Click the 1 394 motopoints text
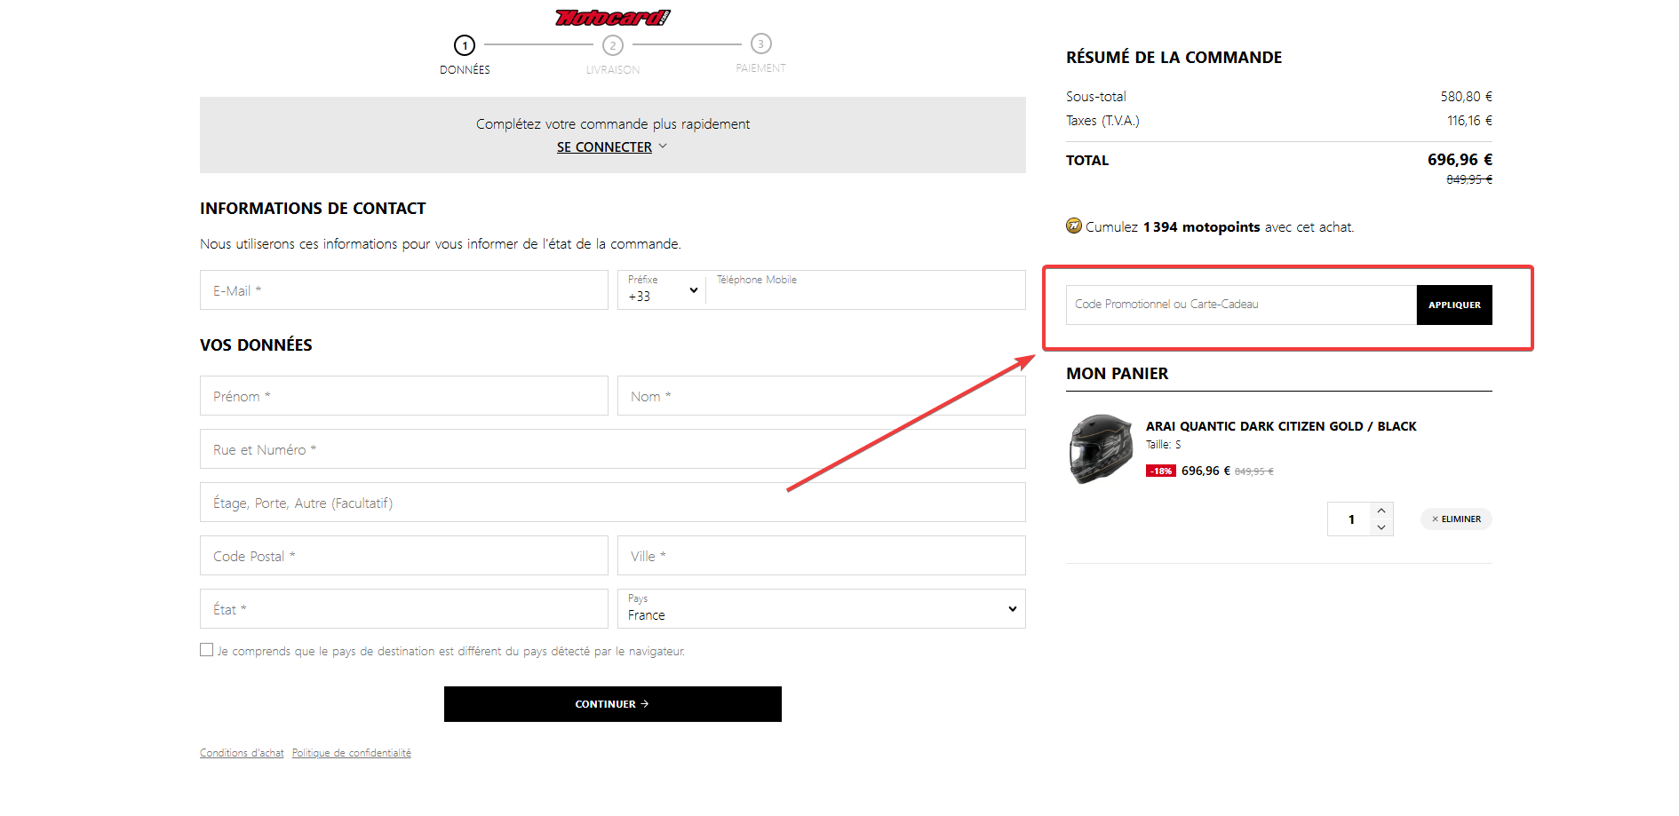 coord(1201,227)
